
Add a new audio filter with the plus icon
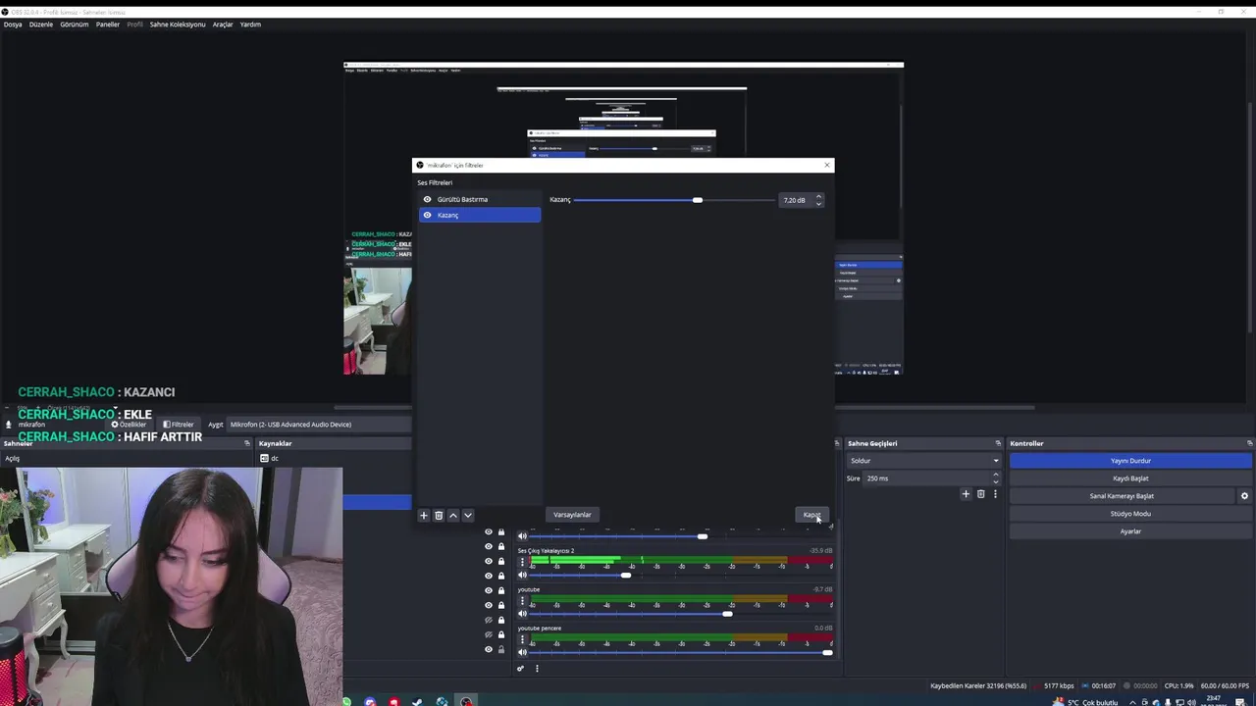pyautogui.click(x=424, y=515)
